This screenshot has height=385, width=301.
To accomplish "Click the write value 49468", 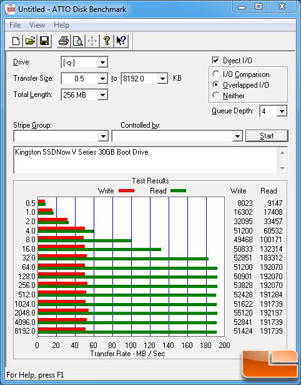I will pos(243,240).
